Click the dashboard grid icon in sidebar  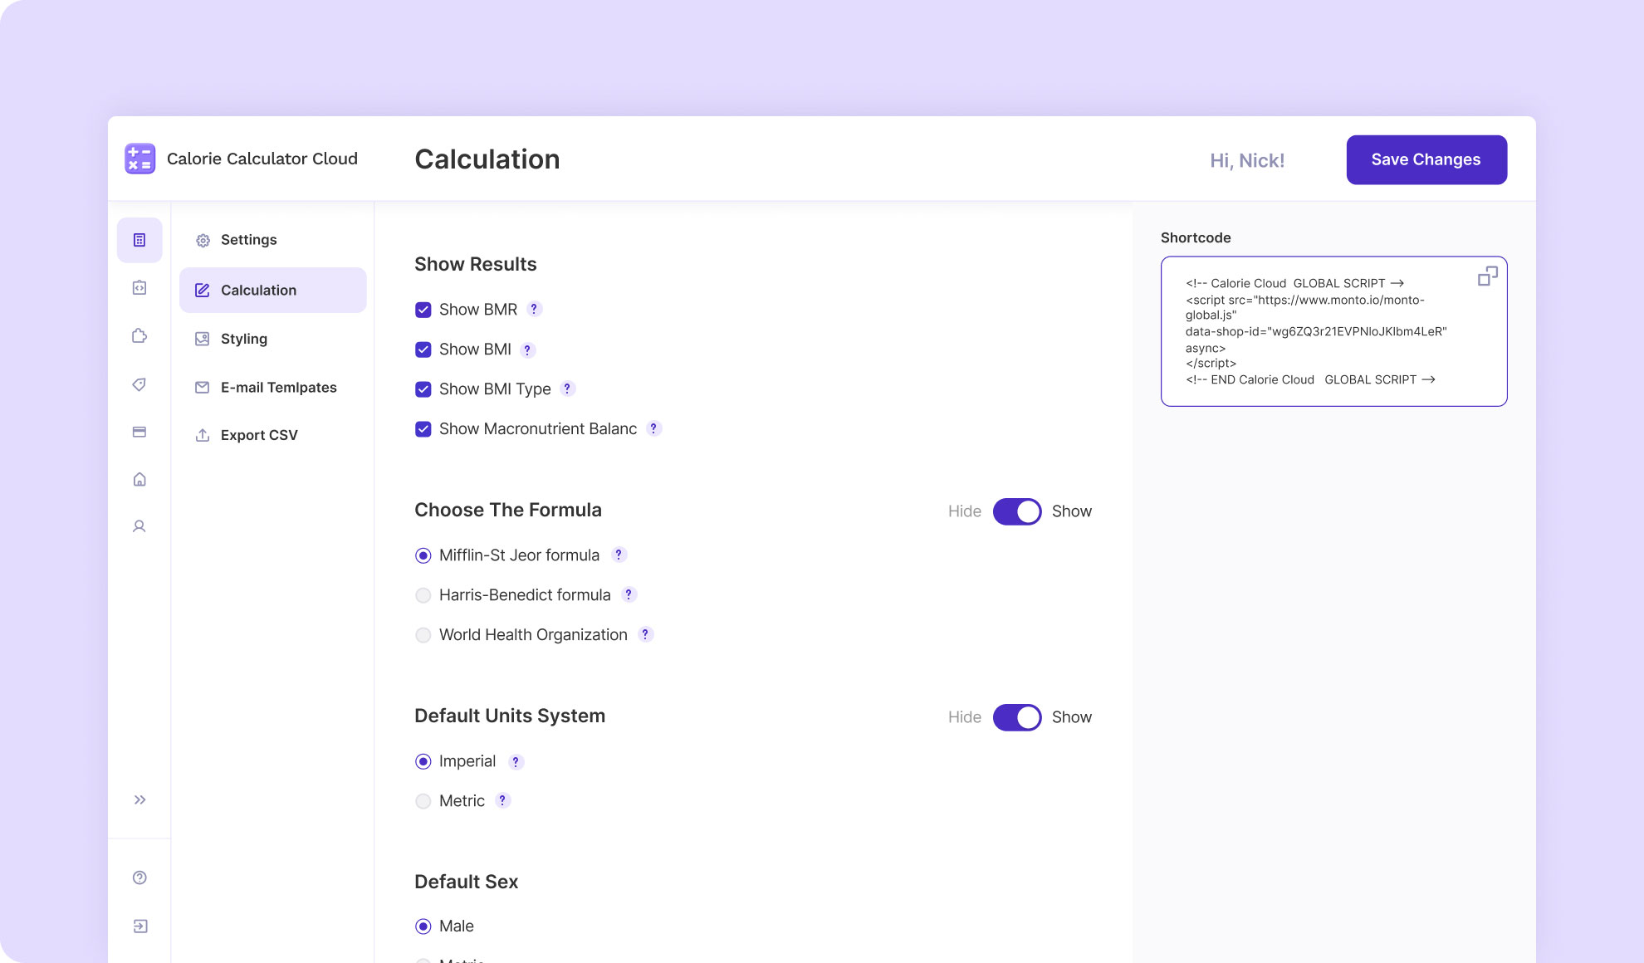[139, 238]
